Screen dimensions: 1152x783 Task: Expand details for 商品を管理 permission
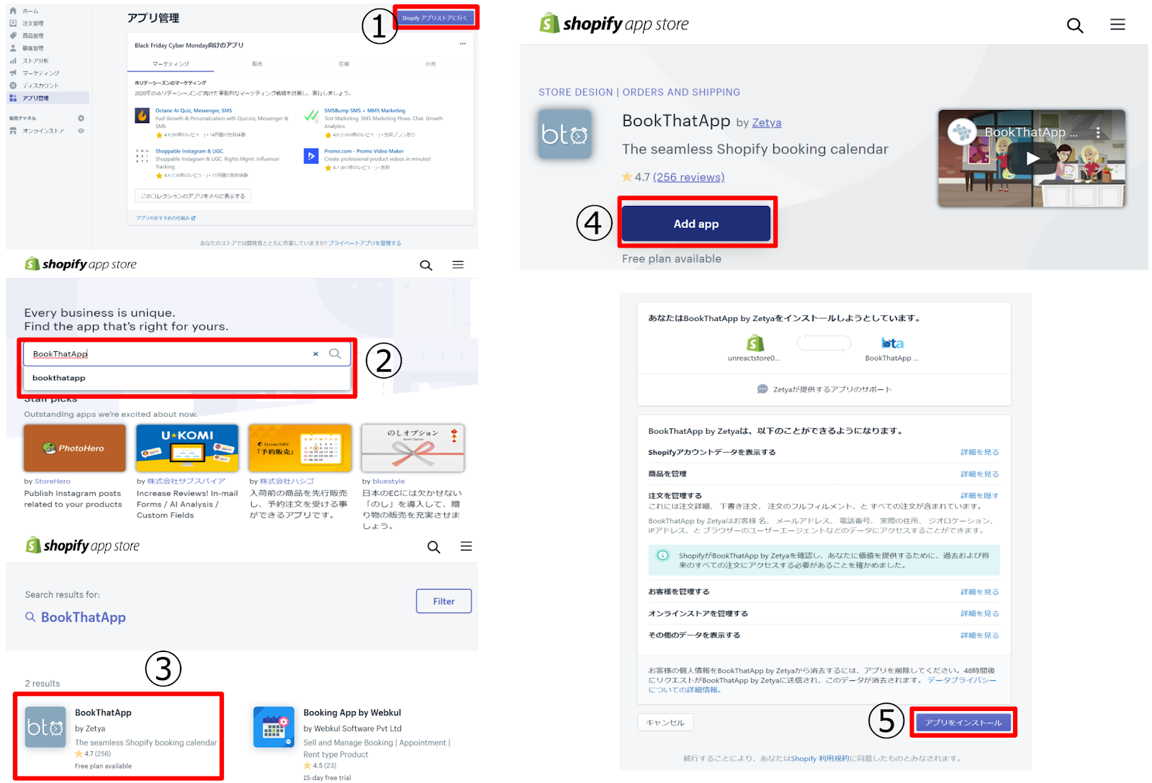coord(979,474)
